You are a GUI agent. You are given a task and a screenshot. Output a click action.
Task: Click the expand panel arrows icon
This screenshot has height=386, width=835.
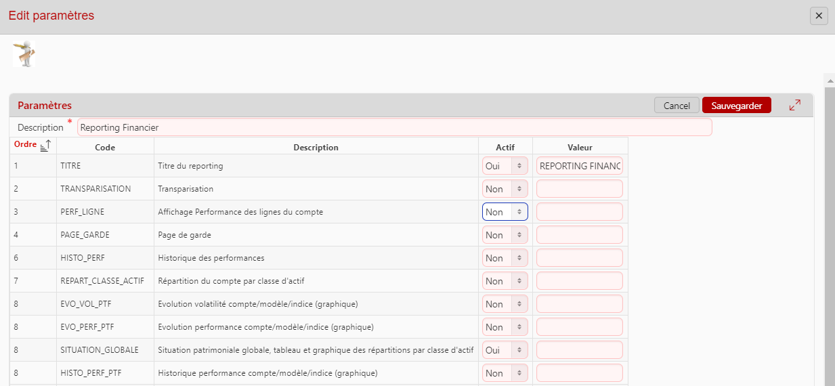click(795, 105)
